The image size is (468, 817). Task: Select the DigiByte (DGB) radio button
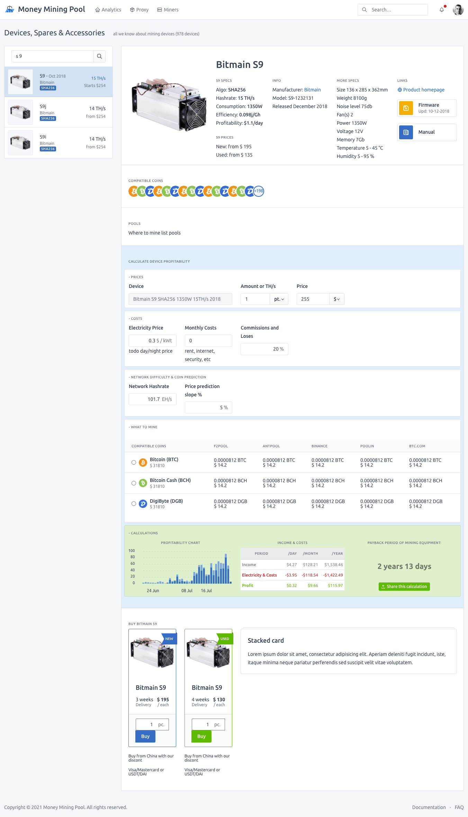[134, 503]
